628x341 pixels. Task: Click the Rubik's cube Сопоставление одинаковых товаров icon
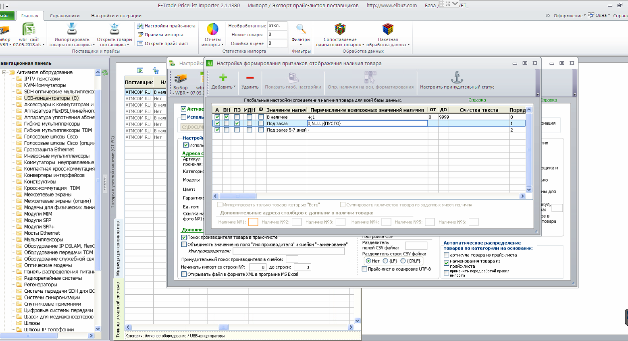(x=340, y=29)
